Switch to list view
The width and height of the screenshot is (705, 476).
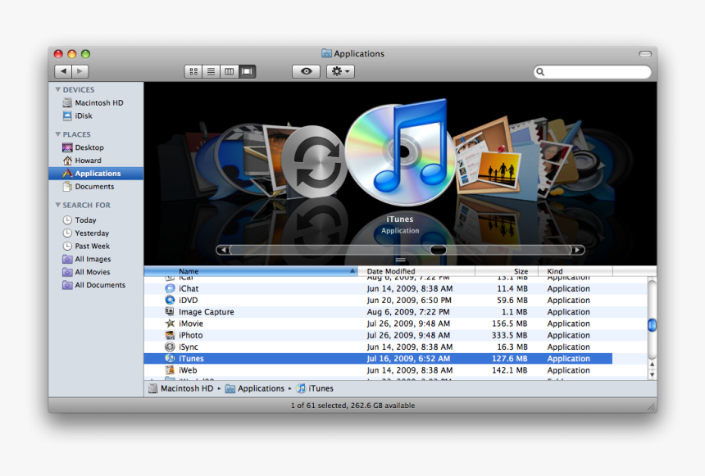coord(211,71)
